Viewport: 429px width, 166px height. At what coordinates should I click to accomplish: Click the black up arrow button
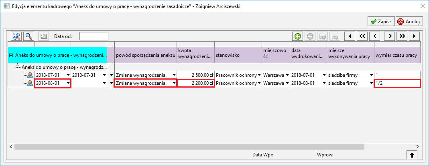point(412,155)
